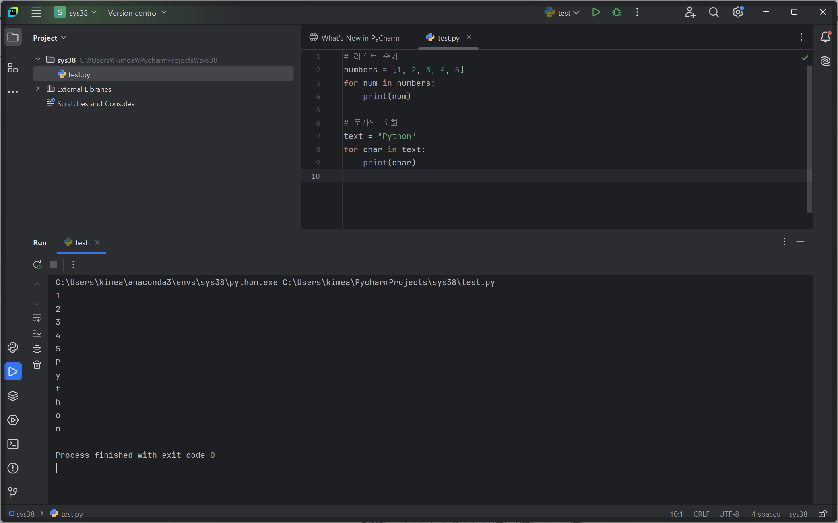Open the Terminal tool window

(13, 444)
